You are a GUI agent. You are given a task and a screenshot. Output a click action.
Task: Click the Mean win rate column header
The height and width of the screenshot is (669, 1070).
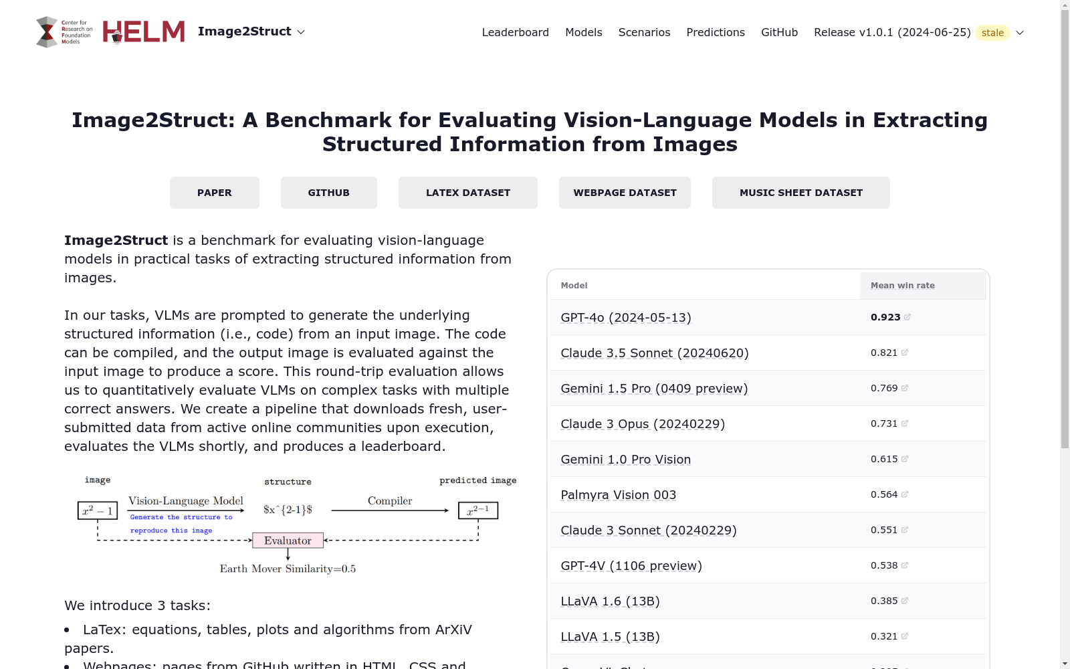[x=923, y=286]
